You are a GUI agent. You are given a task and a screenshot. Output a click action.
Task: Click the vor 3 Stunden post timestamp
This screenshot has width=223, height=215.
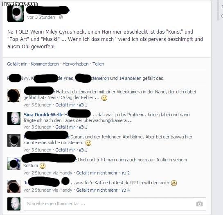[41, 17]
